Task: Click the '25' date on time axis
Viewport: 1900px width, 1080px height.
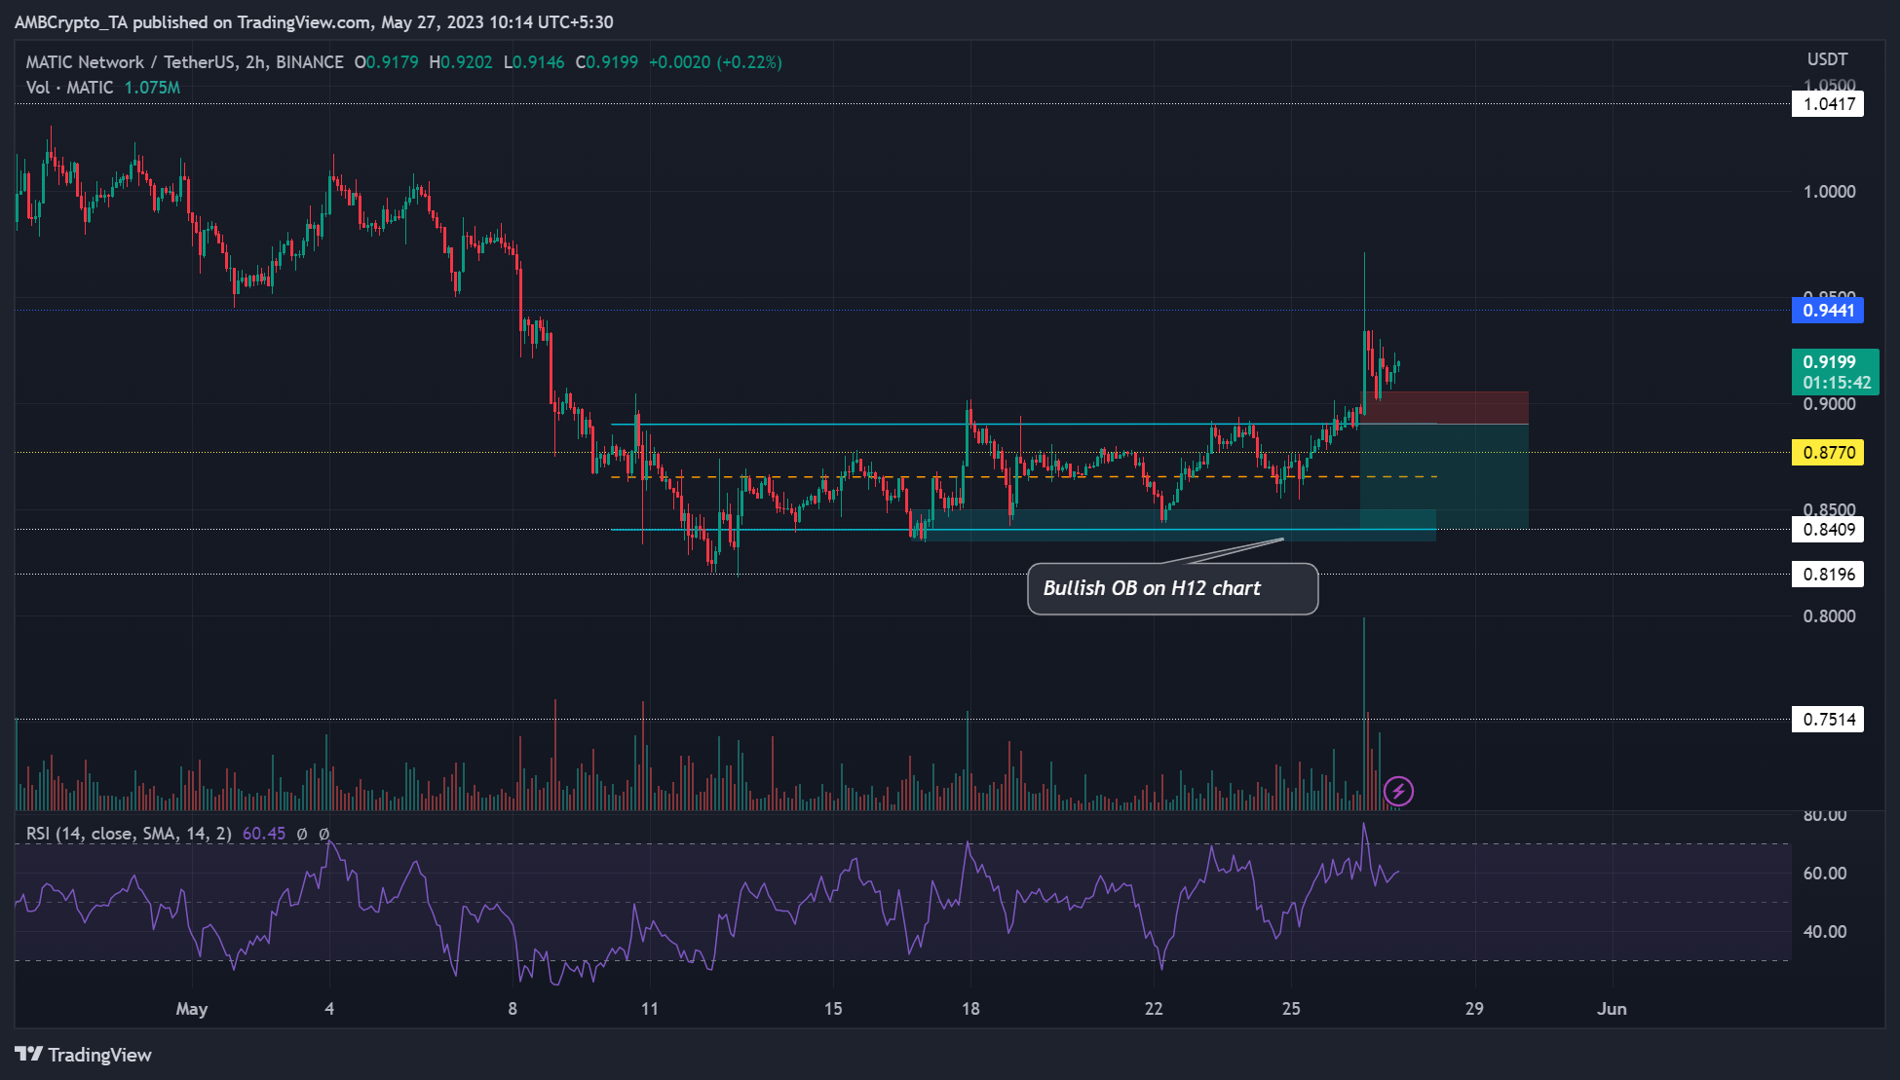Action: 1291,1009
